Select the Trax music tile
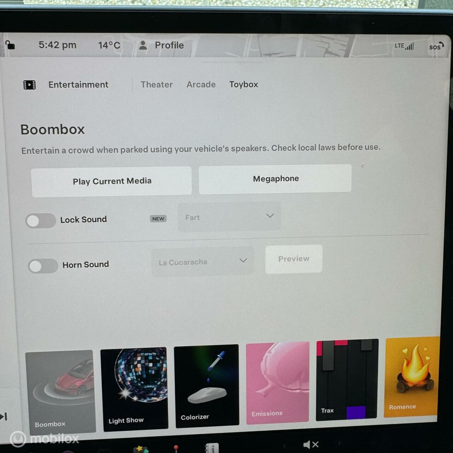453x453 pixels. [x=347, y=379]
